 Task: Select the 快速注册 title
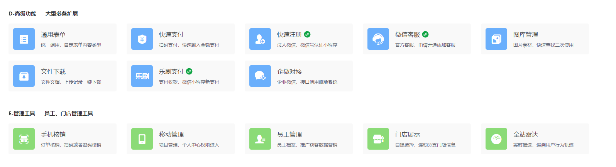coord(289,34)
